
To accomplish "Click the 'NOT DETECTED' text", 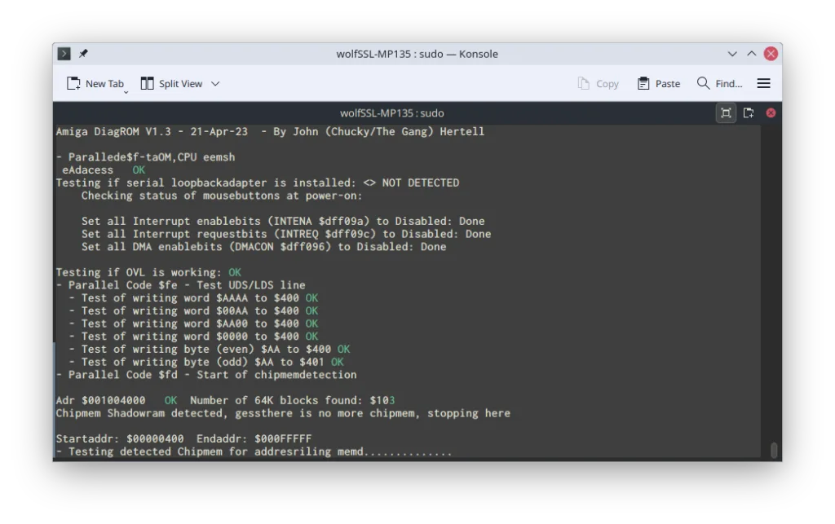I will [x=420, y=183].
